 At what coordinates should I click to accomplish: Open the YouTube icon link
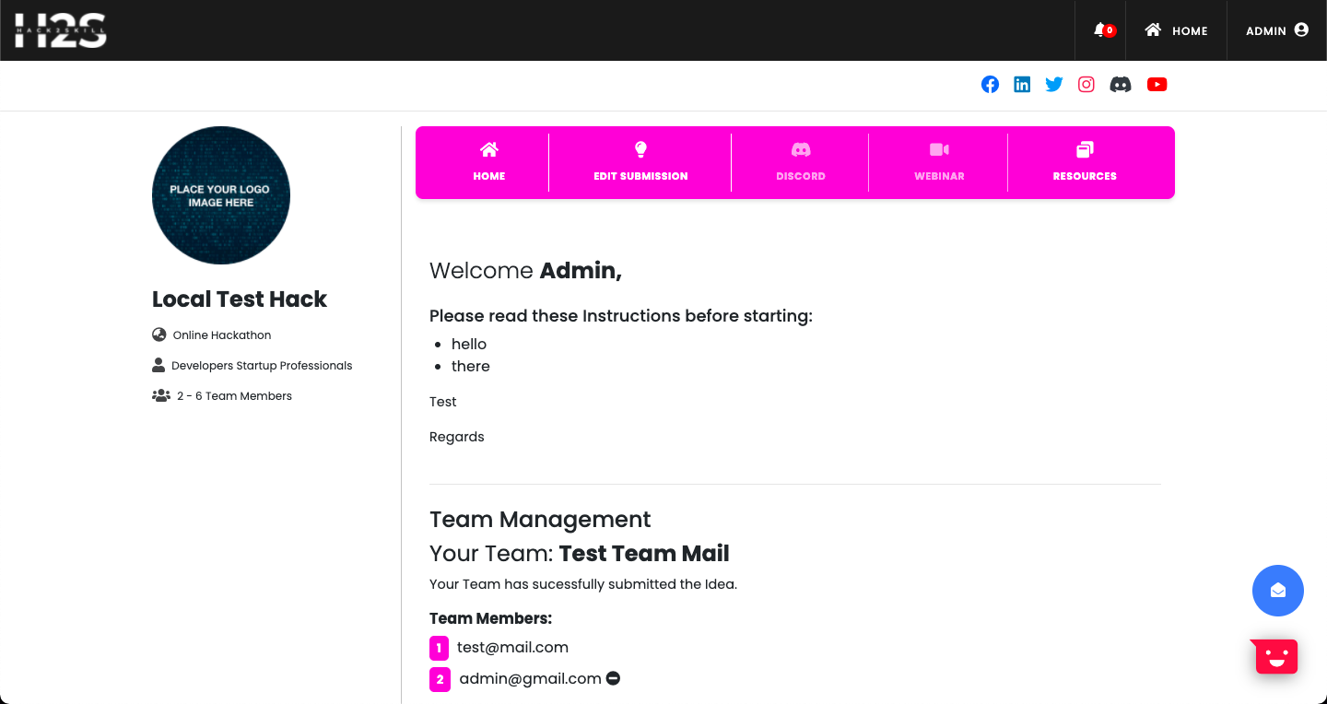1157,85
